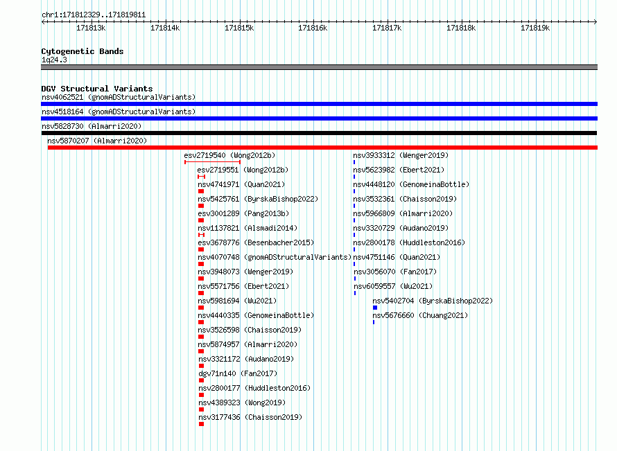Click the ruler's right scroll arrow
The image size is (617, 451).
point(596,22)
